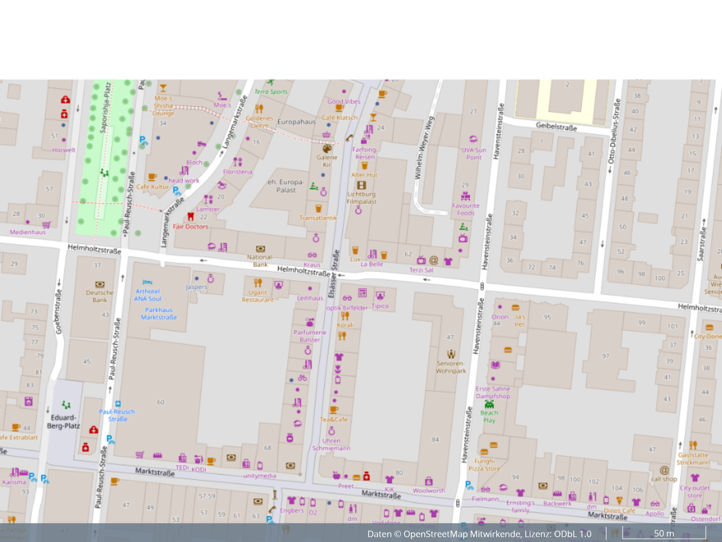This screenshot has height=542, width=722.
Task: Click the OpenStreetMap attribution text
Action: tap(479, 534)
